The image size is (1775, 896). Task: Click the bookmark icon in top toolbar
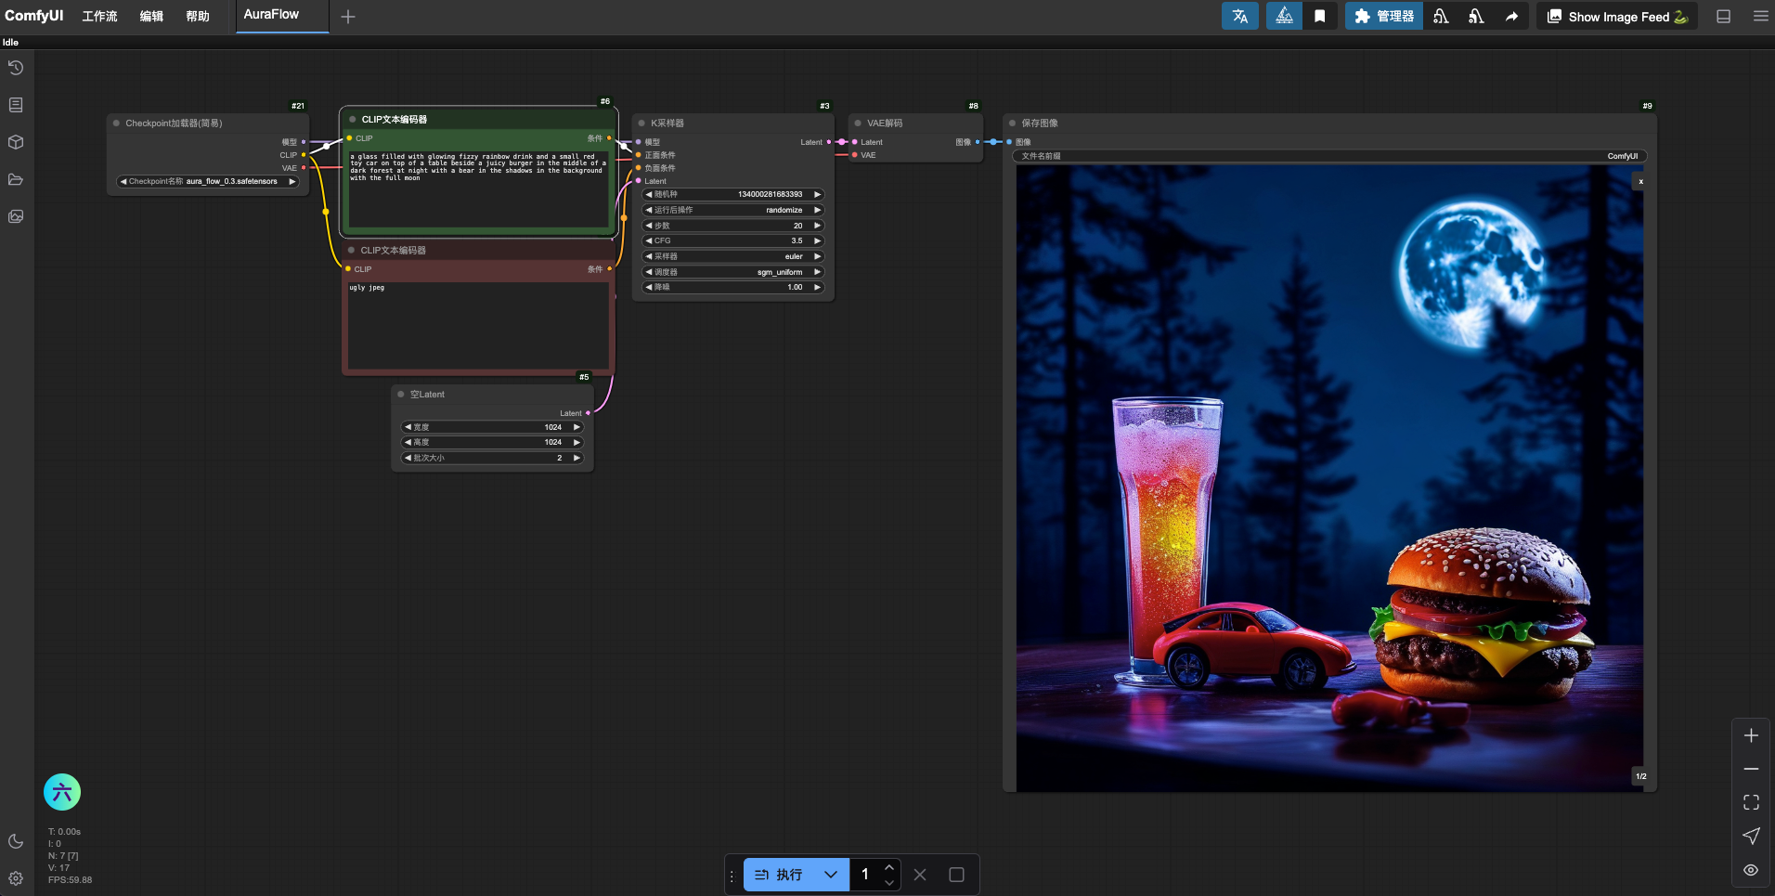pyautogui.click(x=1319, y=17)
